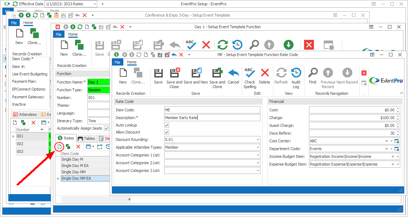
Task: Go to Previous Record
Action: (328, 78)
